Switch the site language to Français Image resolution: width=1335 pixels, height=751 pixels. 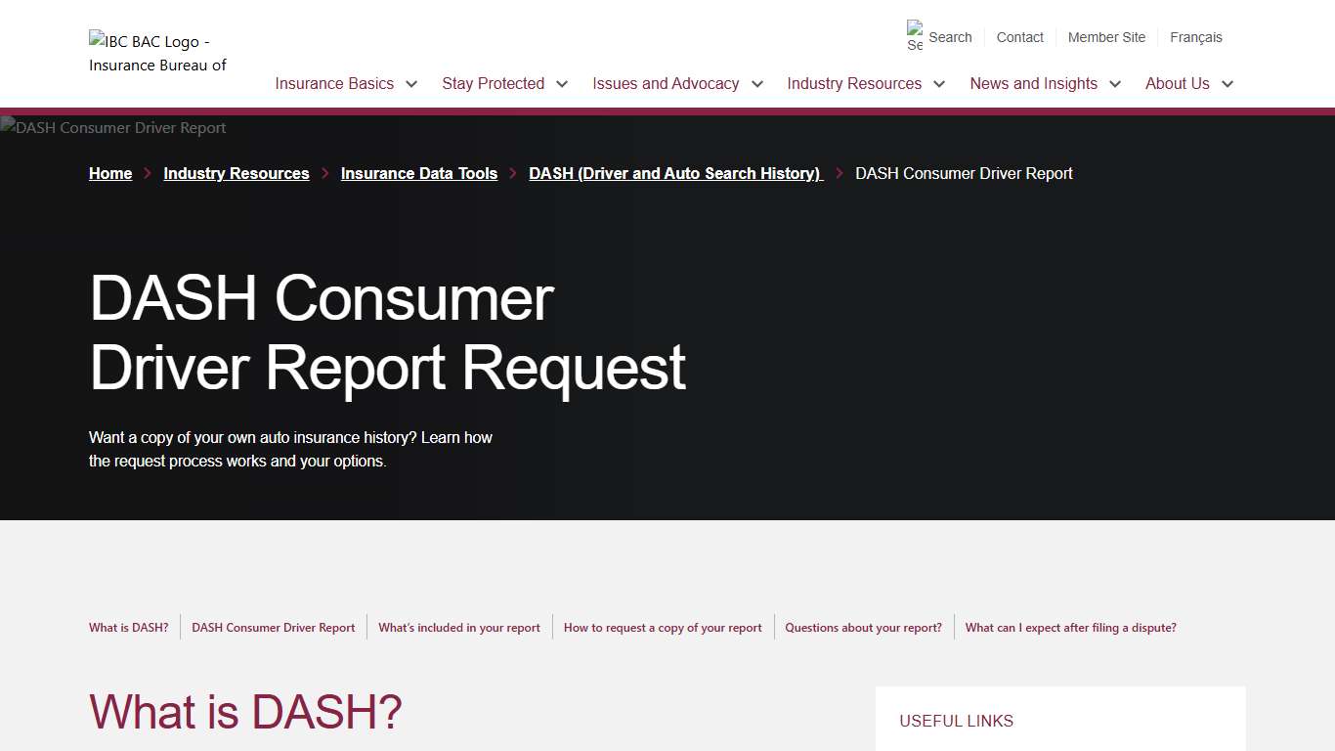tap(1196, 36)
